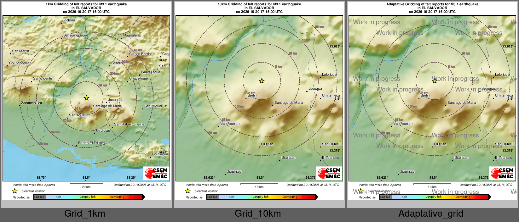
Task: Click 'Largely felt' legend segment under Grid_10km
Action: click(x=261, y=197)
